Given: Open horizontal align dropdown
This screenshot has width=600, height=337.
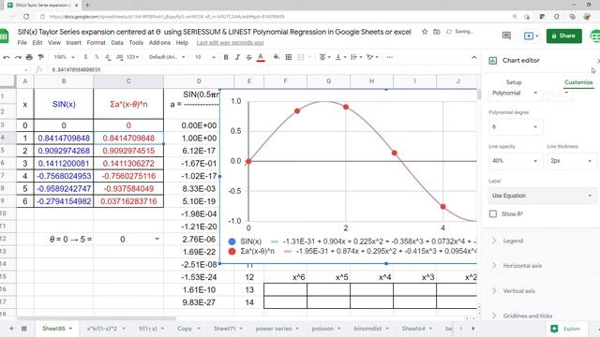Looking at the screenshot, I should click(325, 57).
